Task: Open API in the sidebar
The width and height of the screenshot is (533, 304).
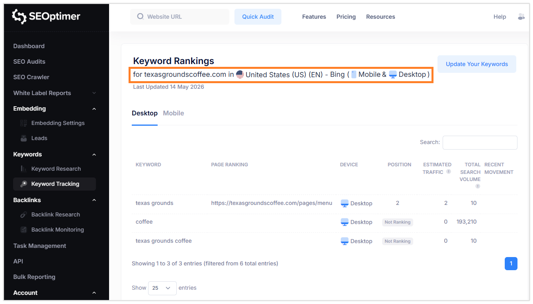Action: (18, 261)
